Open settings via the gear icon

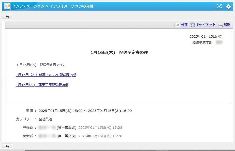pyautogui.click(x=228, y=6)
